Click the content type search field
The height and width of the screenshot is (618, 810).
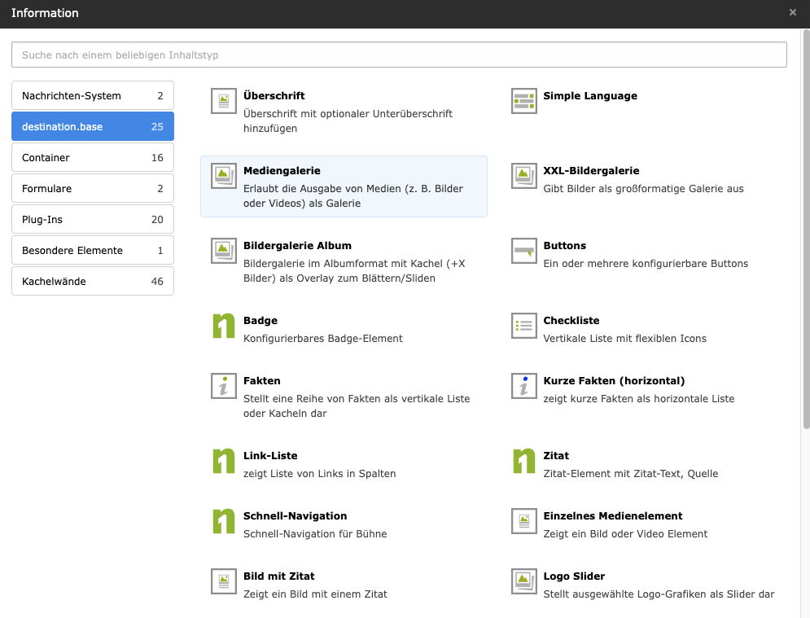point(399,55)
